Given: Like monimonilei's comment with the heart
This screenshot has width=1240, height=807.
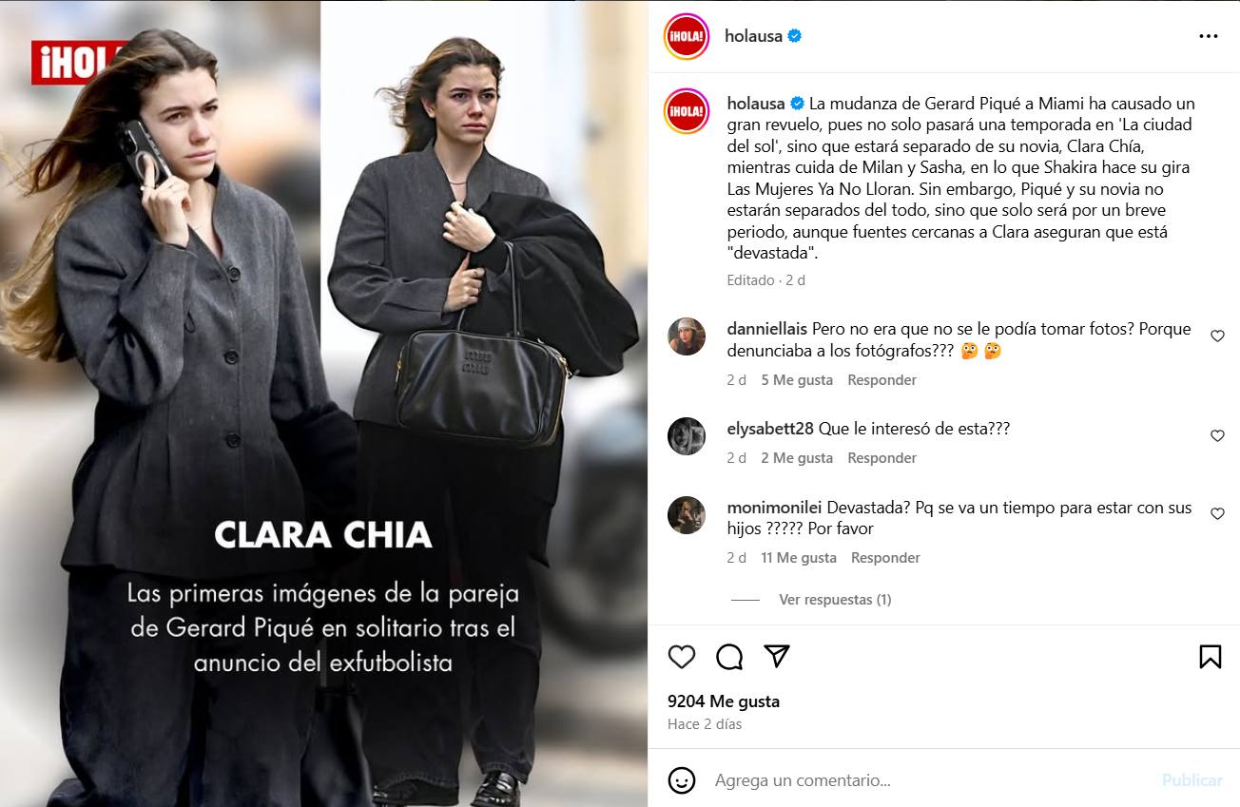Looking at the screenshot, I should 1217,514.
